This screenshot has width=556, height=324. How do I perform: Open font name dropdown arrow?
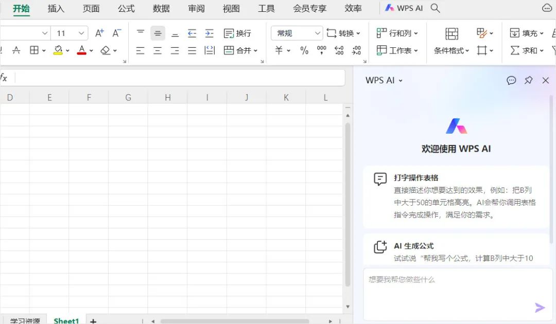click(45, 33)
